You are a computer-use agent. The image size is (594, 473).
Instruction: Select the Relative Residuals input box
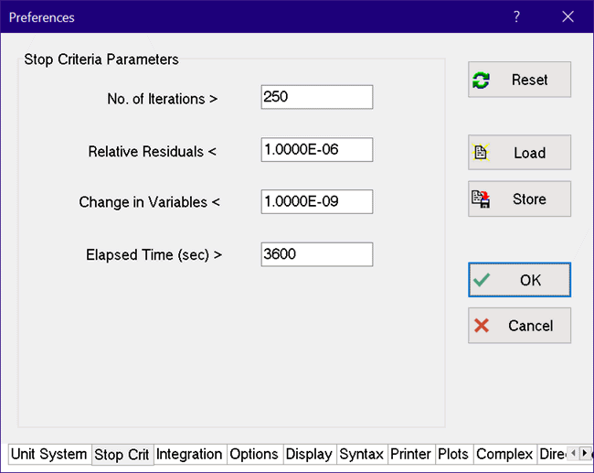coord(316,149)
